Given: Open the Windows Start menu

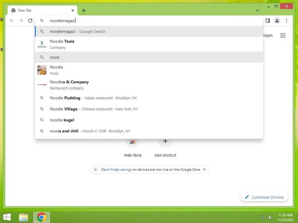Looking at the screenshot, I should 7,217.
